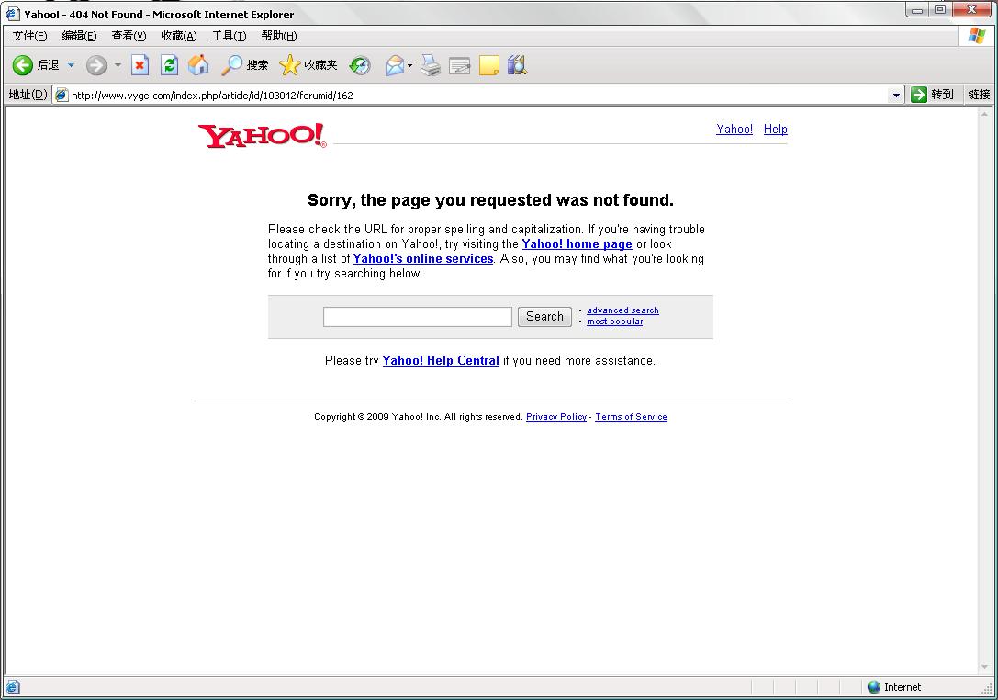
Task: Expand the address bar dropdown arrow
Action: (896, 95)
